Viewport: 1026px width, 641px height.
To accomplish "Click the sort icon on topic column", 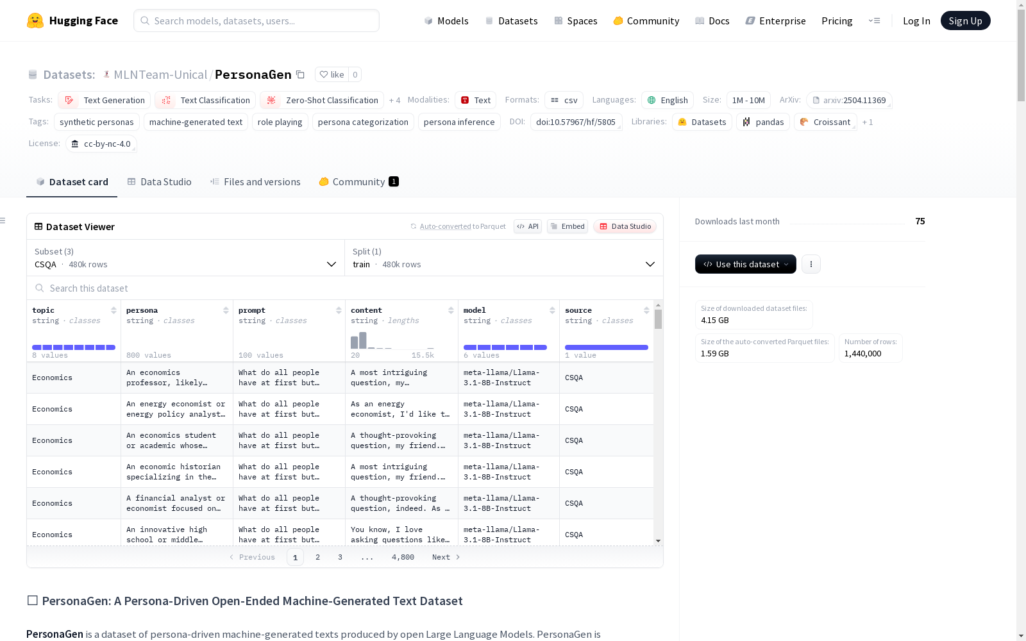I will pos(114,310).
